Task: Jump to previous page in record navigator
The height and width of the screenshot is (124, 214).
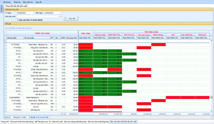Action: point(8,117)
